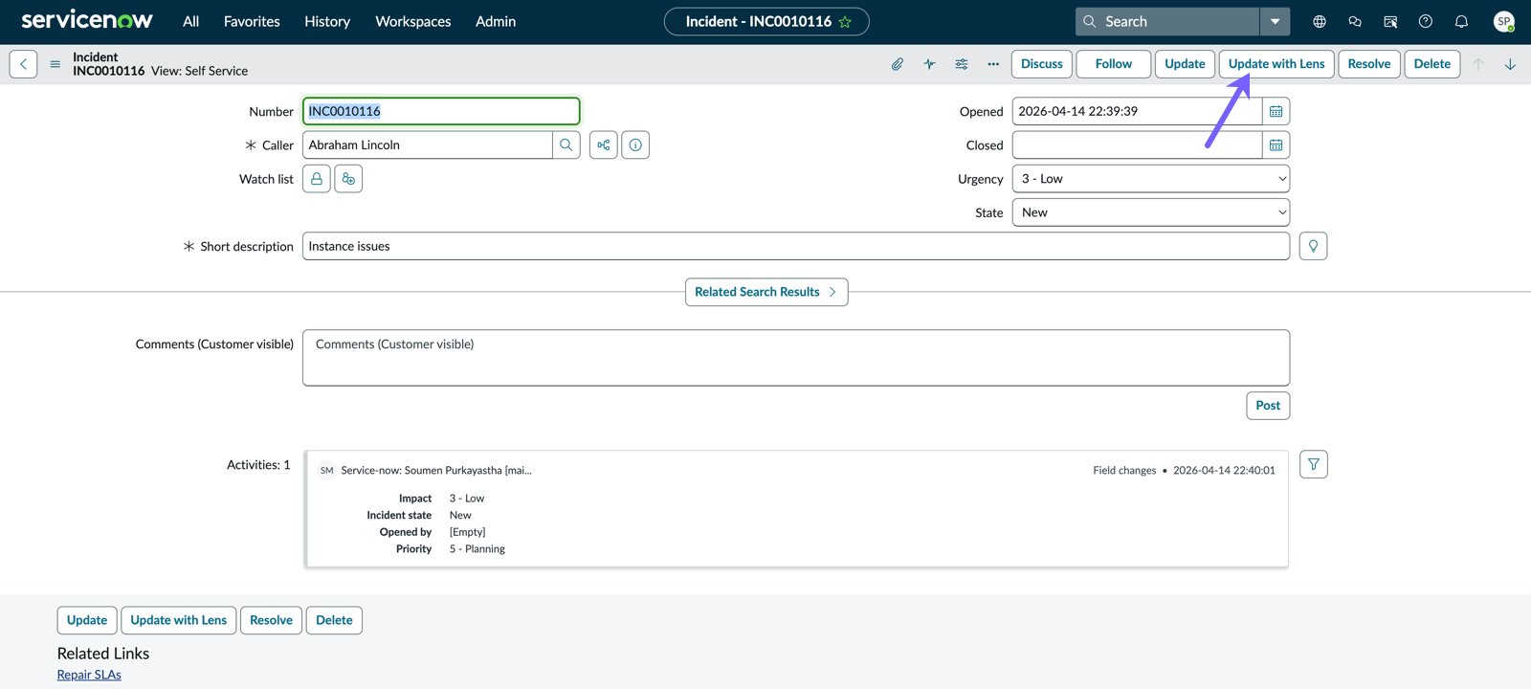Click the Caller field Abraham Lincoln
Image resolution: width=1531 pixels, height=689 pixels.
pos(428,144)
